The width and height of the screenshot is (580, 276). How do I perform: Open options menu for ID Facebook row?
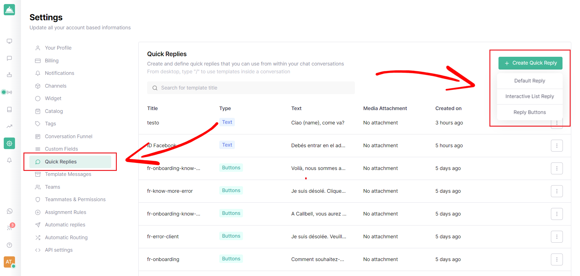557,146
